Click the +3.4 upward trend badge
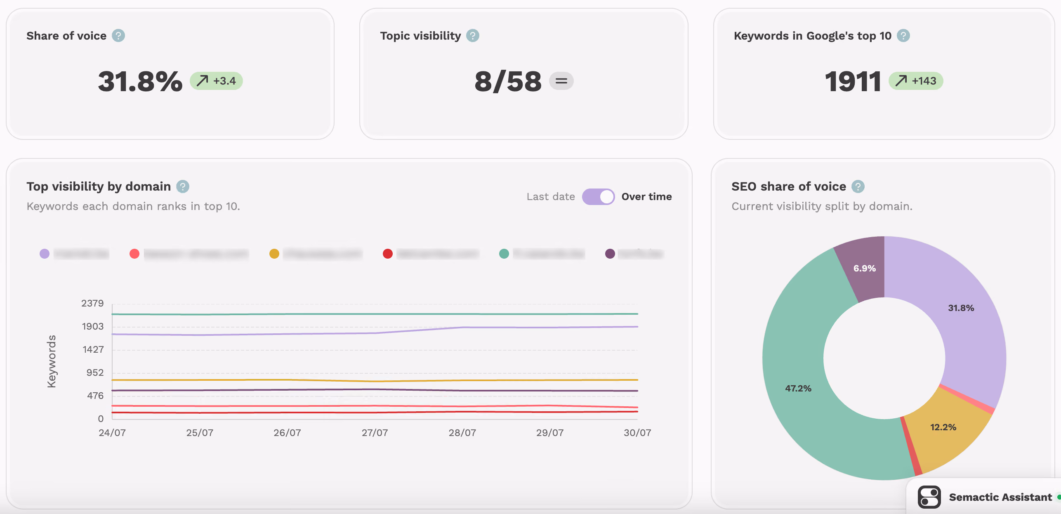The width and height of the screenshot is (1061, 514). [216, 81]
